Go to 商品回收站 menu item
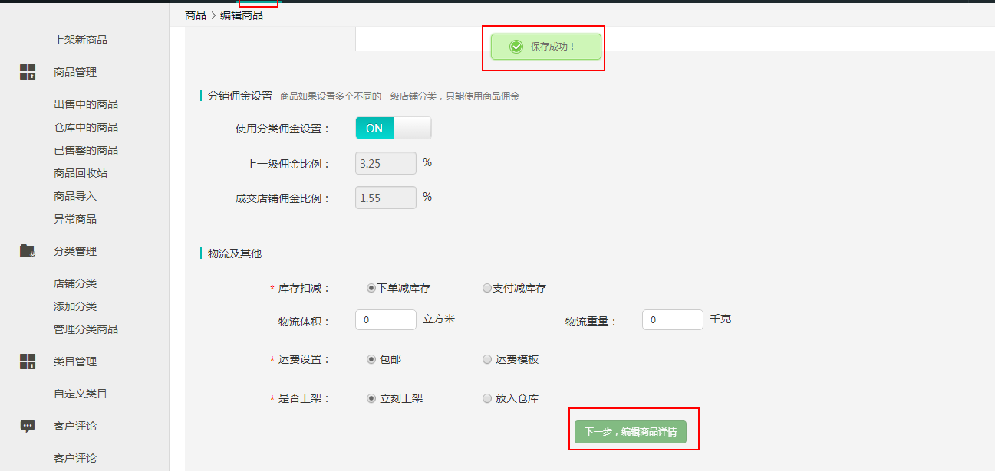 [x=81, y=173]
